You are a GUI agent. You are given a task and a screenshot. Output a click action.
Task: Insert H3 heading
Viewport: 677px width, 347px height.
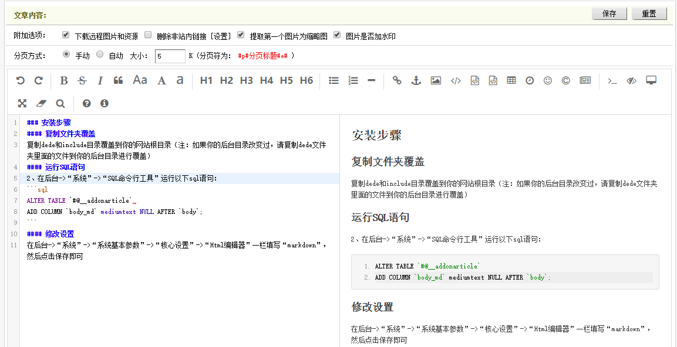click(x=246, y=80)
